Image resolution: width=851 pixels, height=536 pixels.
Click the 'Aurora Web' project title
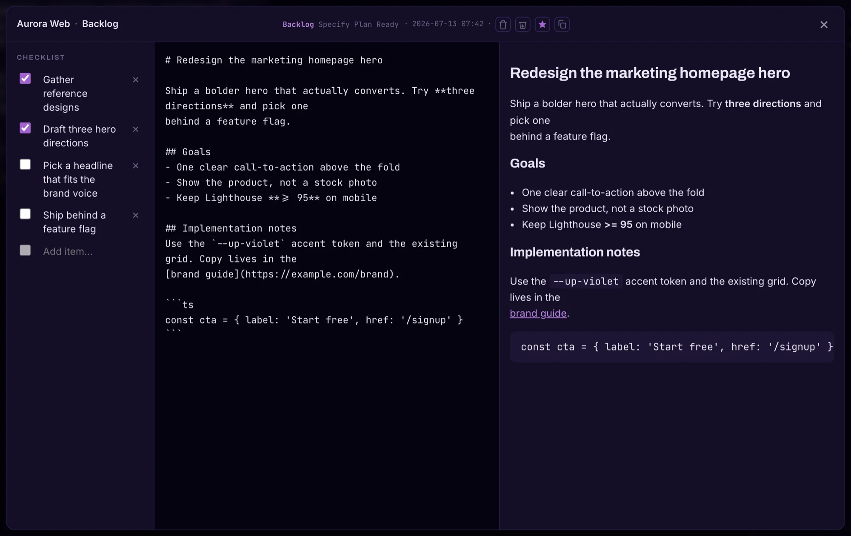43,24
